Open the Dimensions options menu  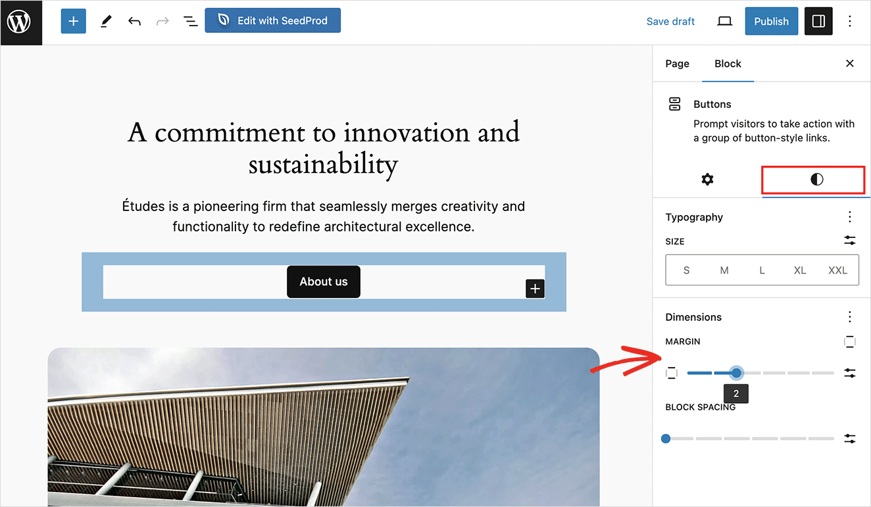point(849,317)
